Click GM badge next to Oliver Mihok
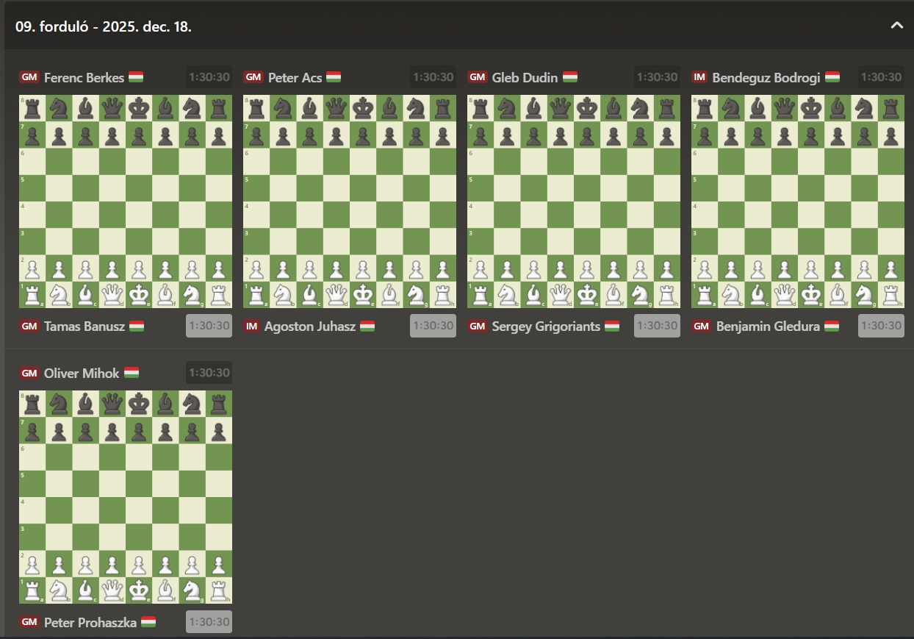The image size is (914, 639). [29, 373]
